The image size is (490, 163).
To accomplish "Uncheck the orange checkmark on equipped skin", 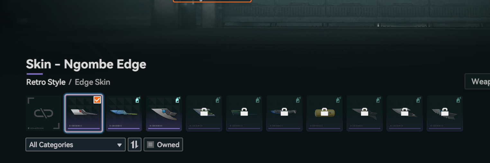I will click(97, 100).
